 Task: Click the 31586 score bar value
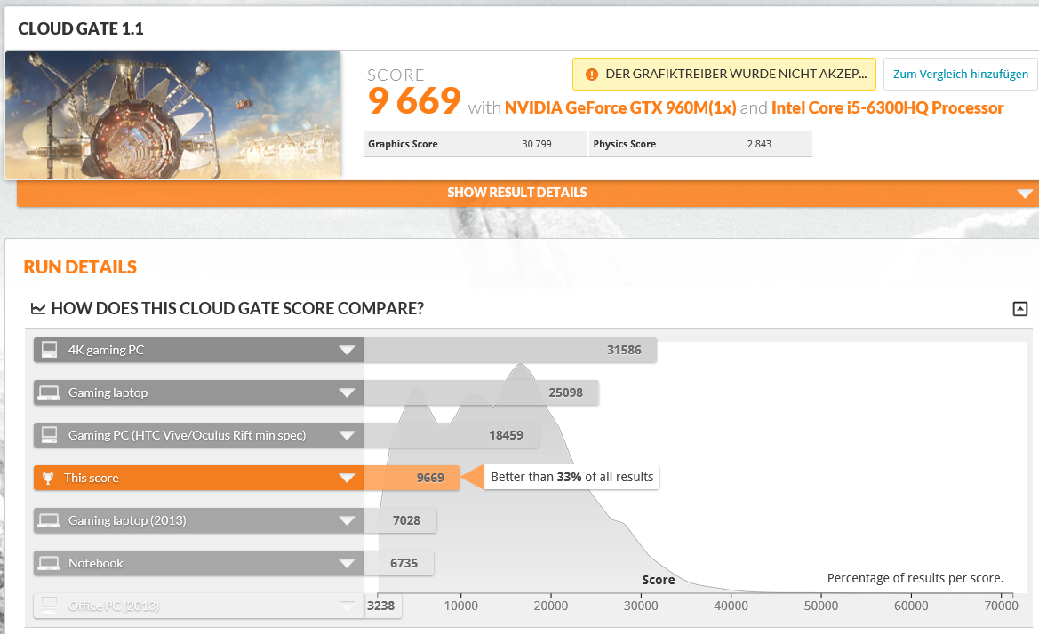pyautogui.click(x=624, y=350)
